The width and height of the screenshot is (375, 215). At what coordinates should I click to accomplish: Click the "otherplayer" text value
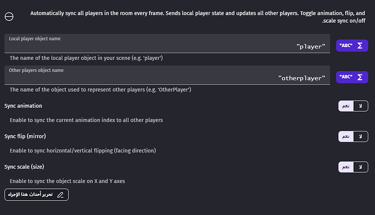point(302,78)
